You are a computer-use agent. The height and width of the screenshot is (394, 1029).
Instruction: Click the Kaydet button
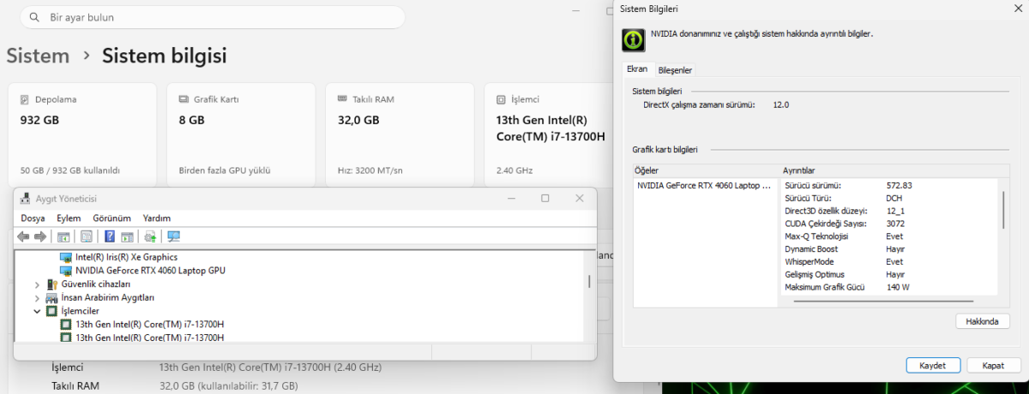[933, 365]
